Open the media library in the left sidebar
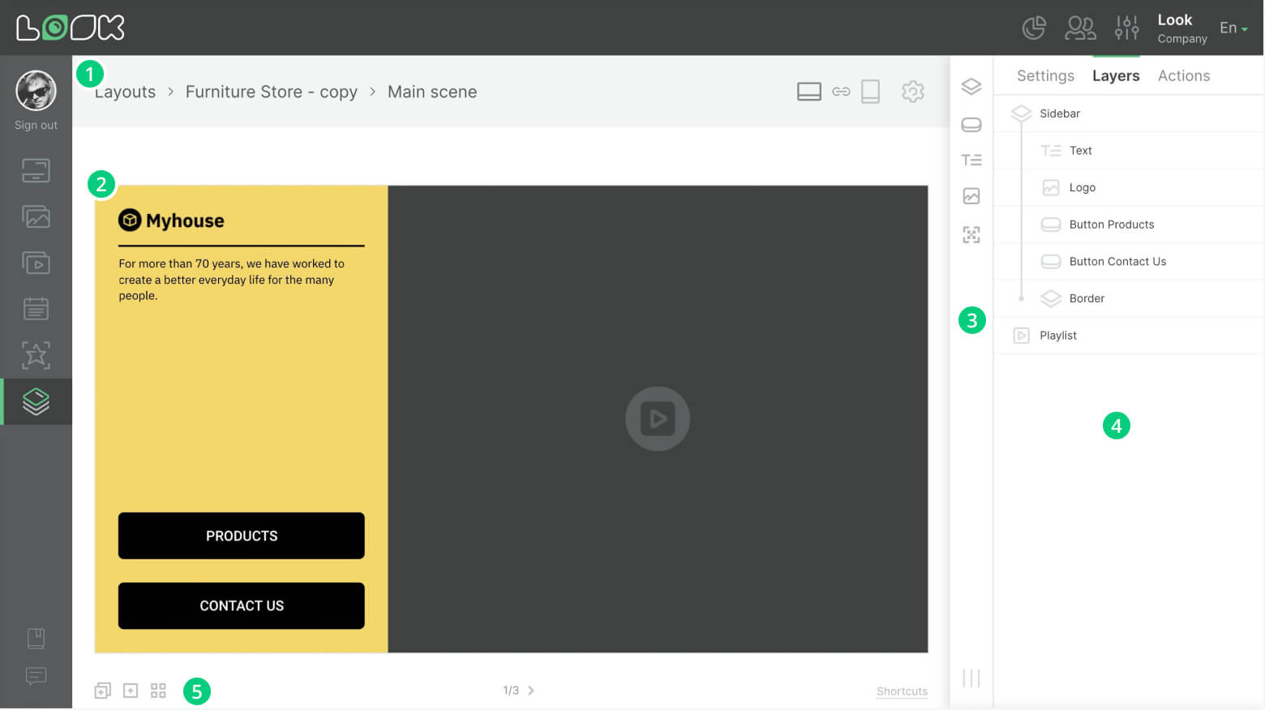Screen dimensions: 1265x710 click(x=36, y=216)
